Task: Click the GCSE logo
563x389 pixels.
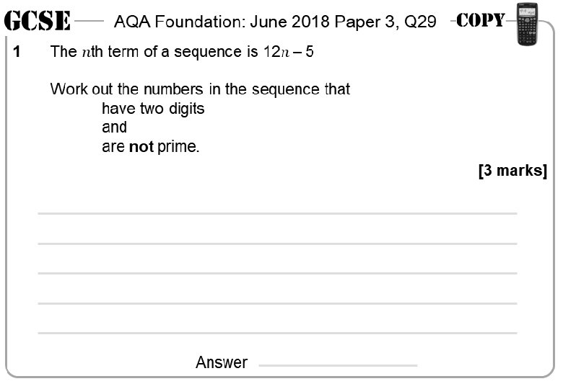Action: pos(38,21)
